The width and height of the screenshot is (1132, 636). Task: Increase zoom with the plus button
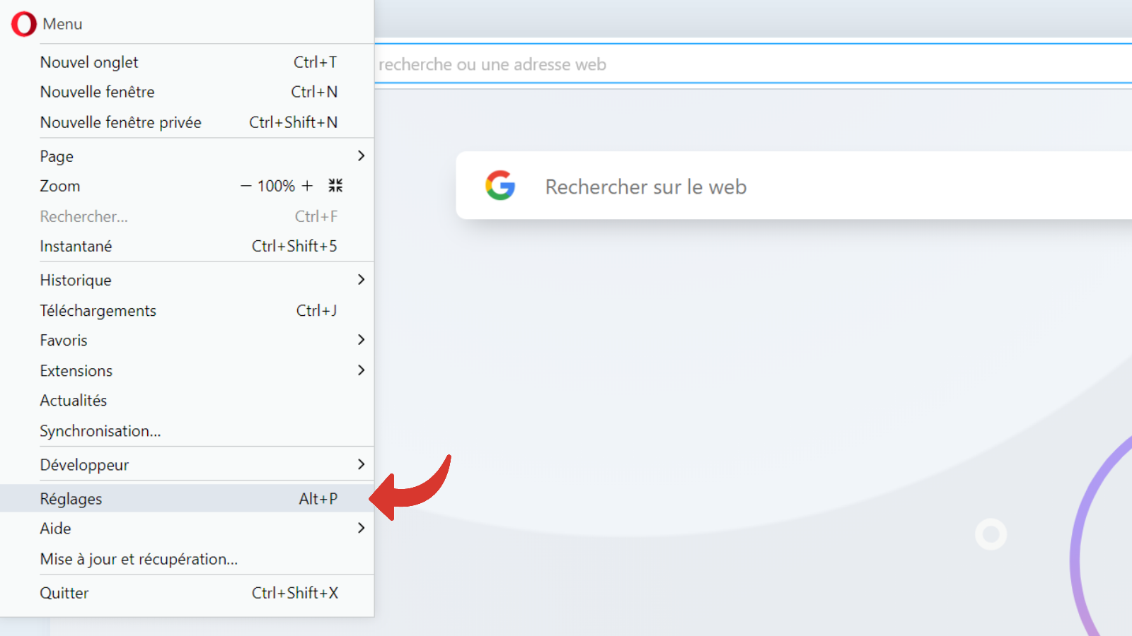(x=307, y=186)
